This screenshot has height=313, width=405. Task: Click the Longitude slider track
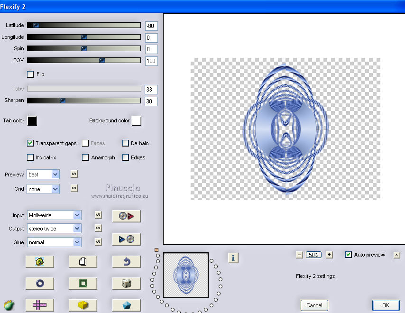[x=84, y=37]
